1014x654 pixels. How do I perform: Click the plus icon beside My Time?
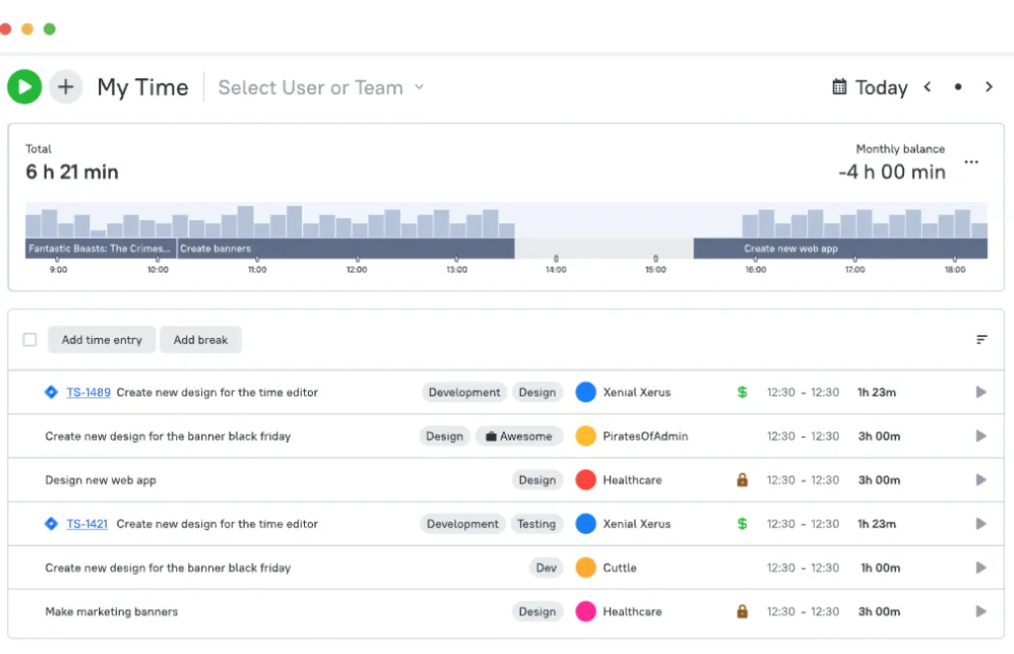click(65, 87)
